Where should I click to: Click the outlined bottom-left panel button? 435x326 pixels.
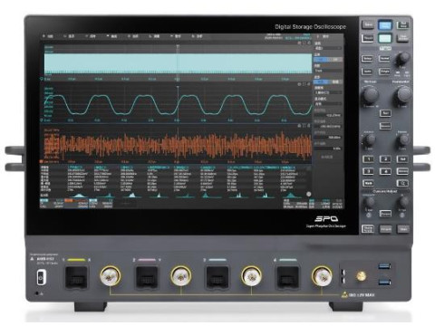[x=368, y=229]
